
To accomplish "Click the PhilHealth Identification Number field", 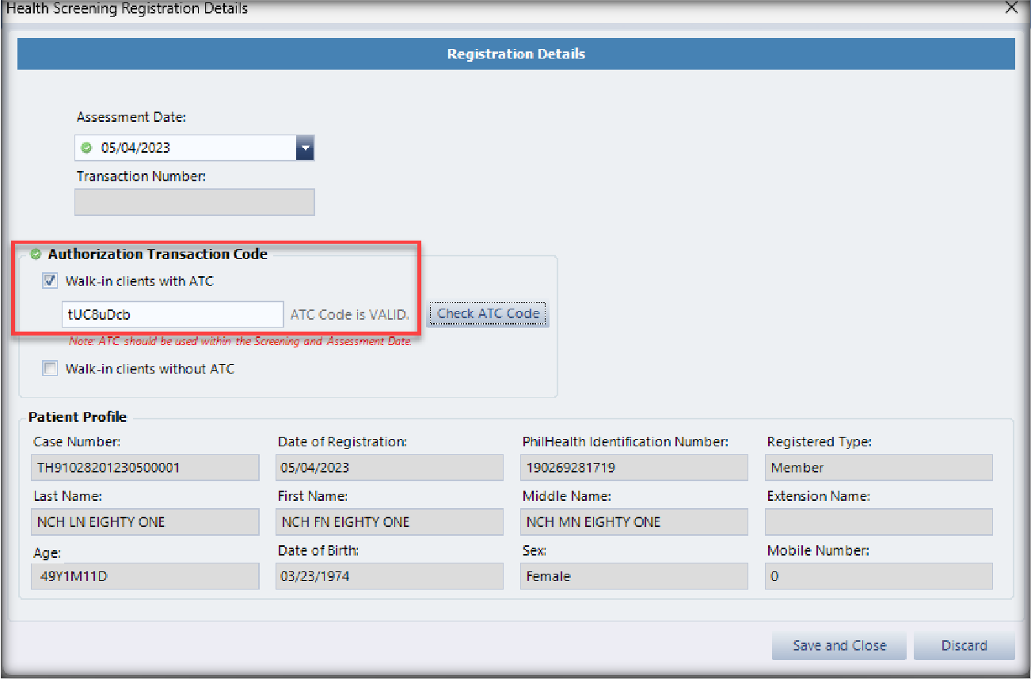I will coord(633,468).
